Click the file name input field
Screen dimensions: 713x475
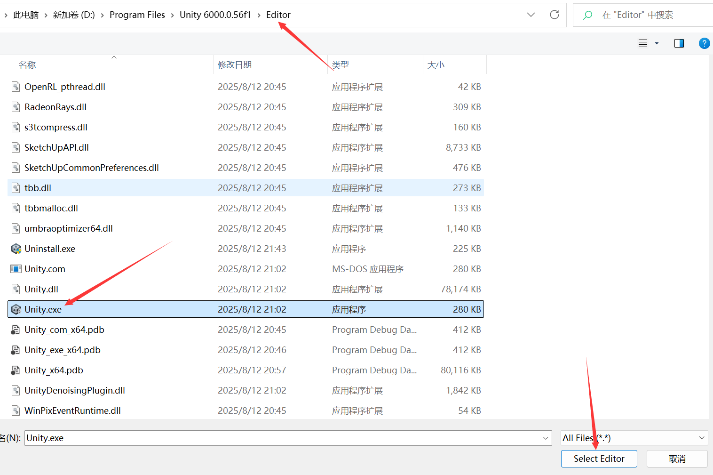click(x=288, y=438)
